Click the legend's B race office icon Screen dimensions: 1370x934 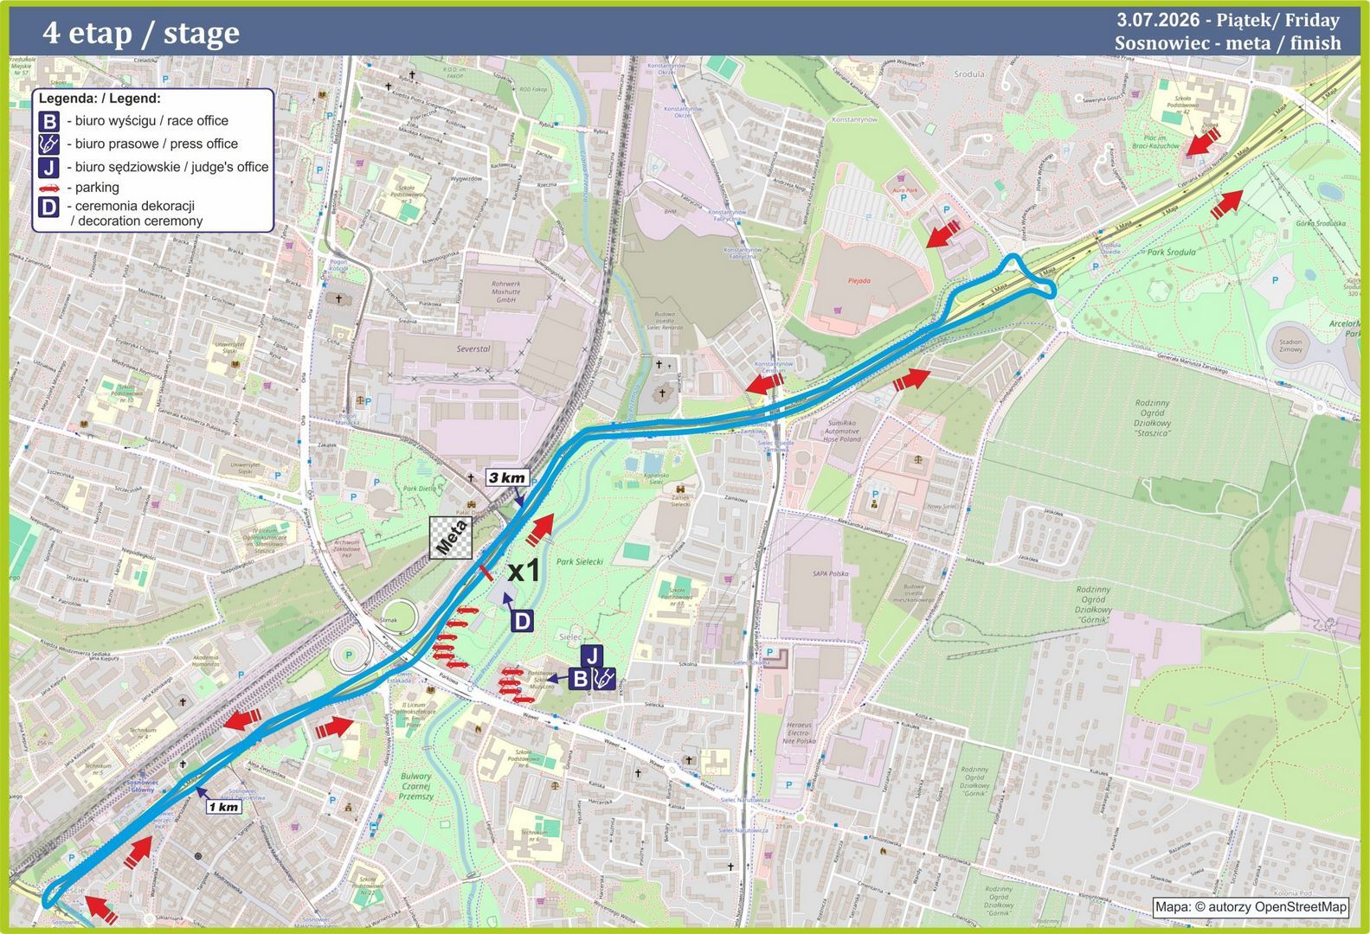49,121
